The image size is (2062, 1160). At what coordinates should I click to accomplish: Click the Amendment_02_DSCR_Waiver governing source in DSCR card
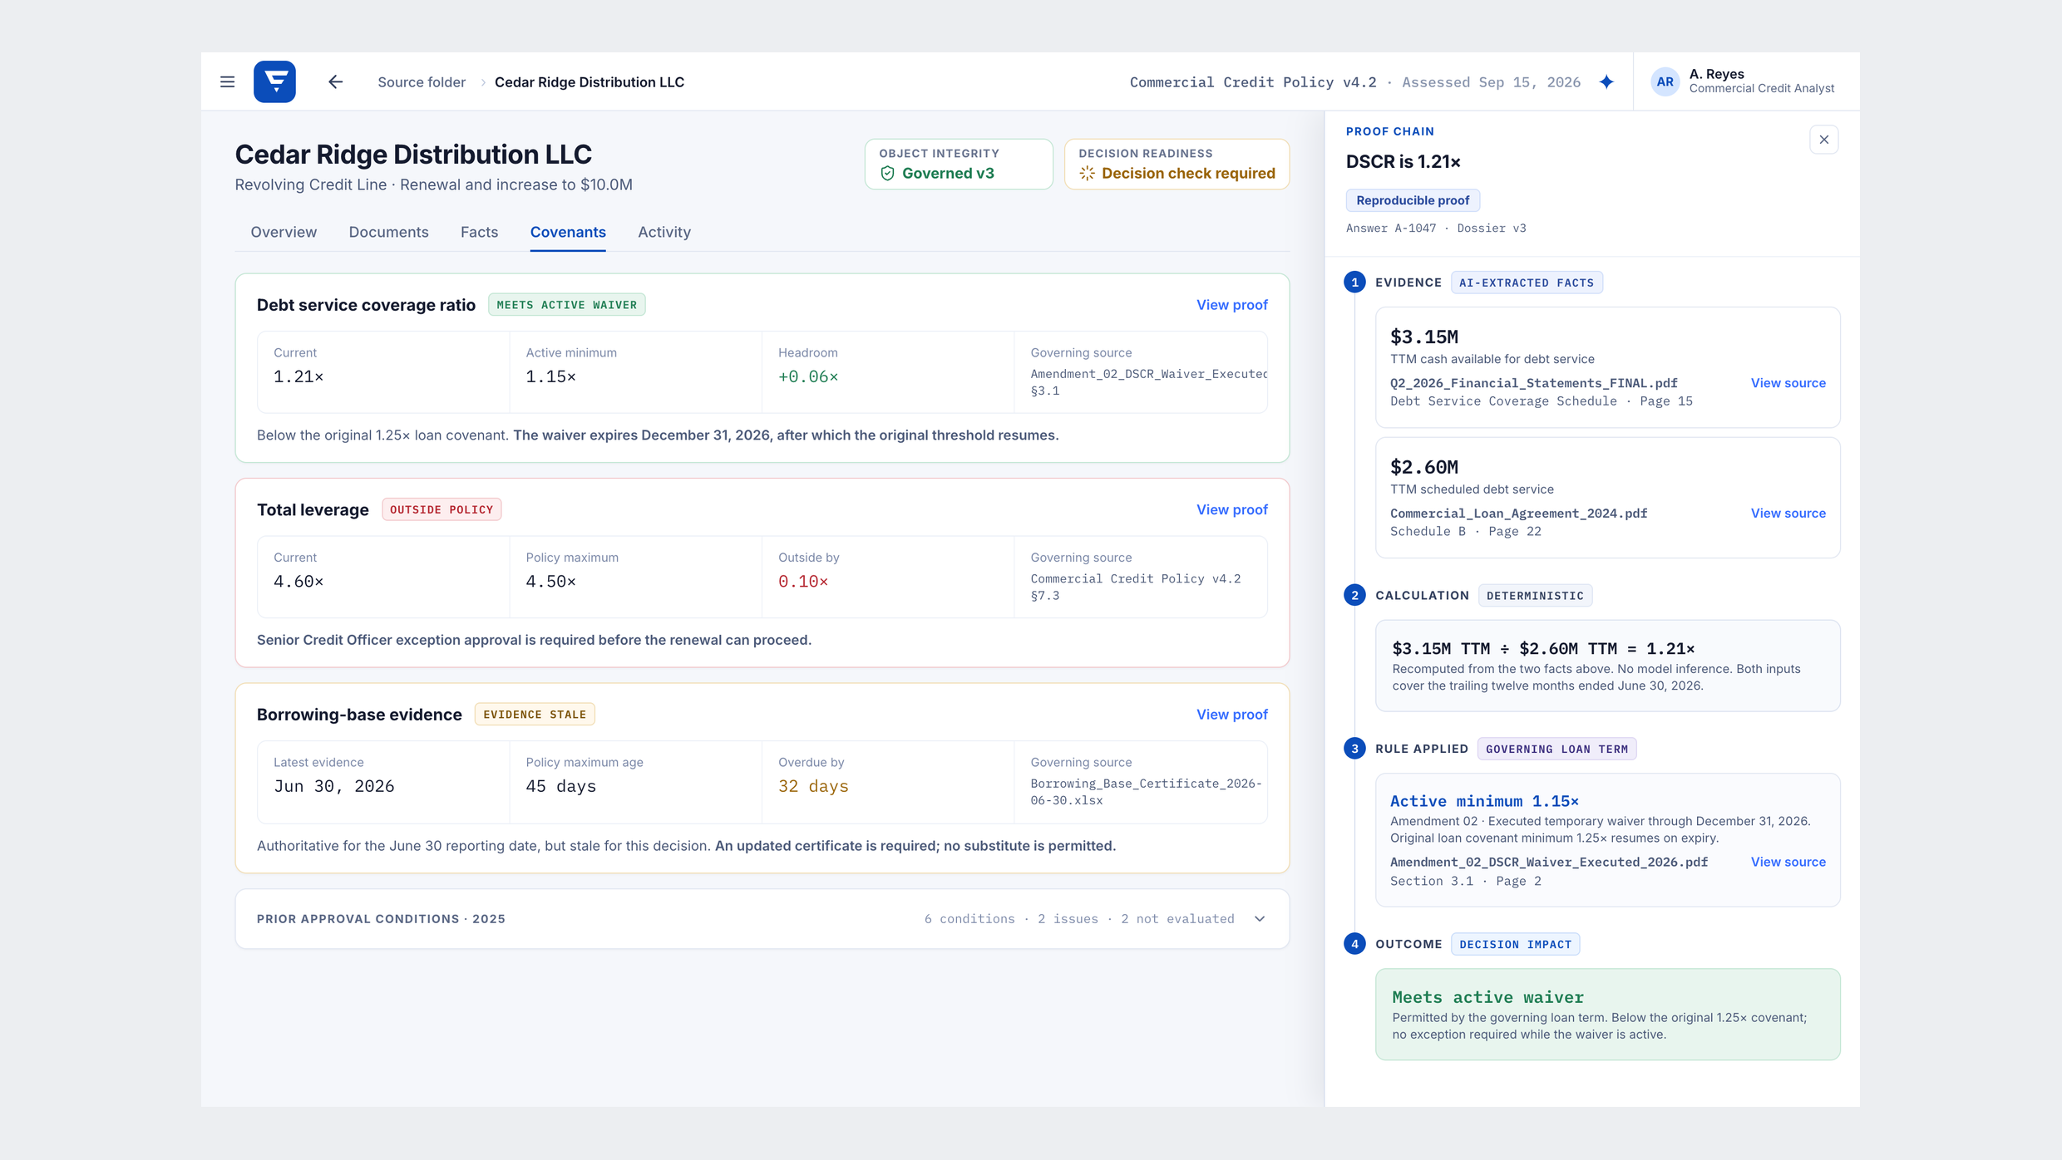[1148, 382]
